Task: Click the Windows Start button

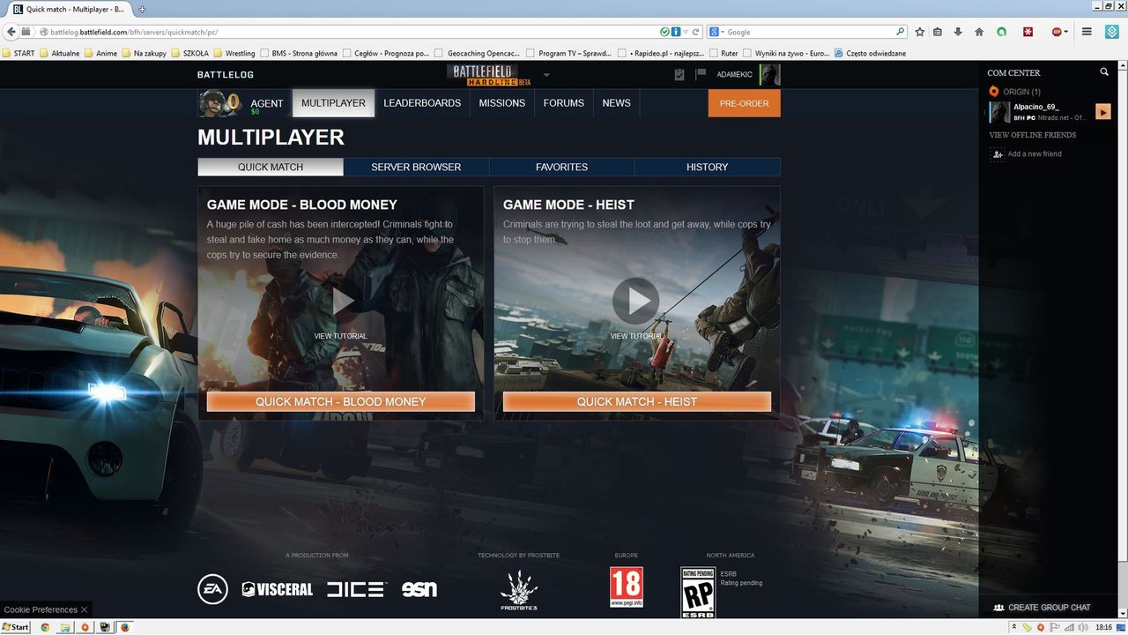Action: point(15,627)
